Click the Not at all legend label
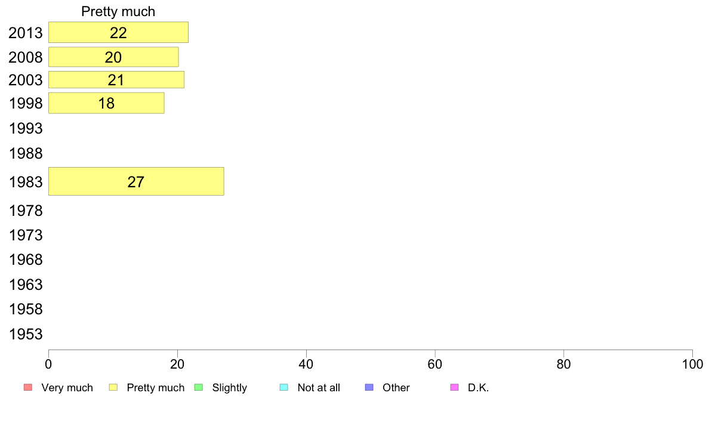709x439 pixels. click(319, 388)
